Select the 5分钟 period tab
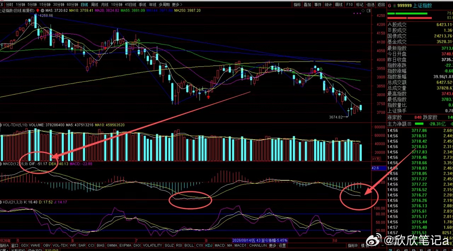453x251 pixels. tap(32, 5)
